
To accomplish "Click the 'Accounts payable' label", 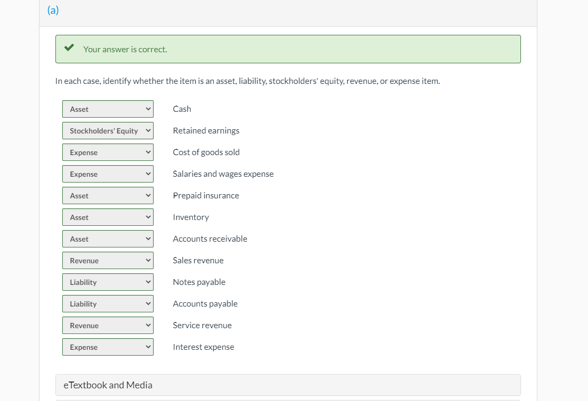I will 205,304.
